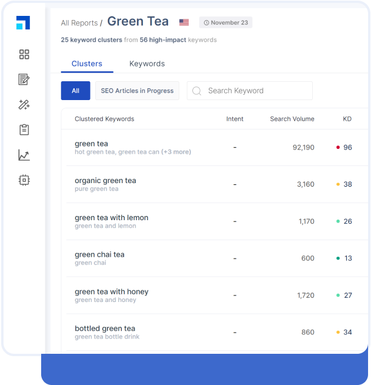371x385 pixels.
Task: Click the clock icon beside November 23
Action: 206,22
